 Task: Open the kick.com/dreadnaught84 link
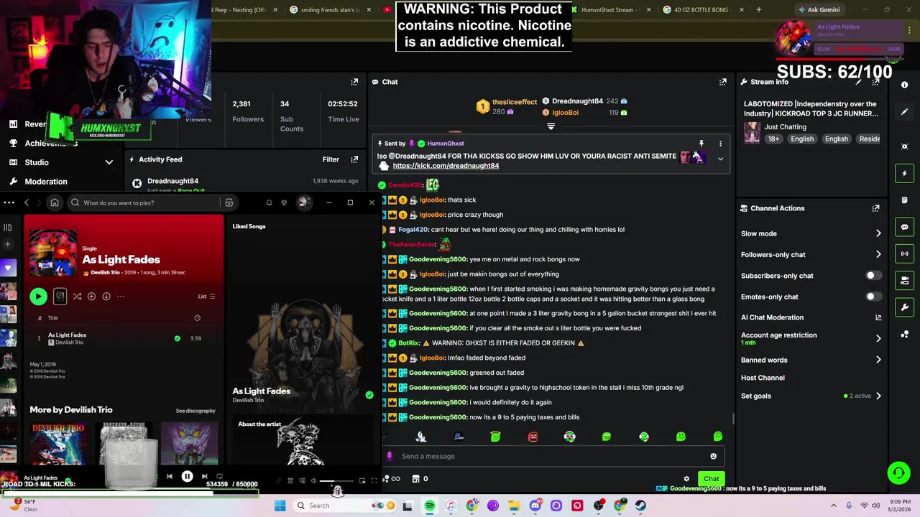pos(446,166)
